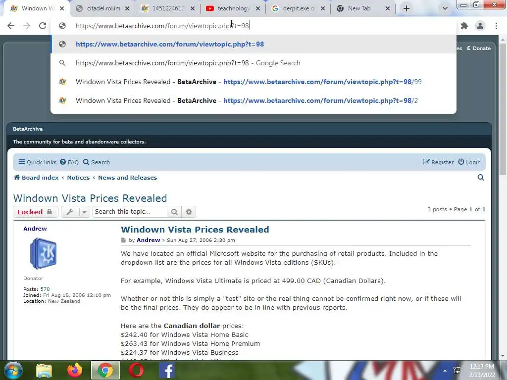507x380 pixels.
Task: Reload the page with the refresh icon
Action: tap(43, 26)
